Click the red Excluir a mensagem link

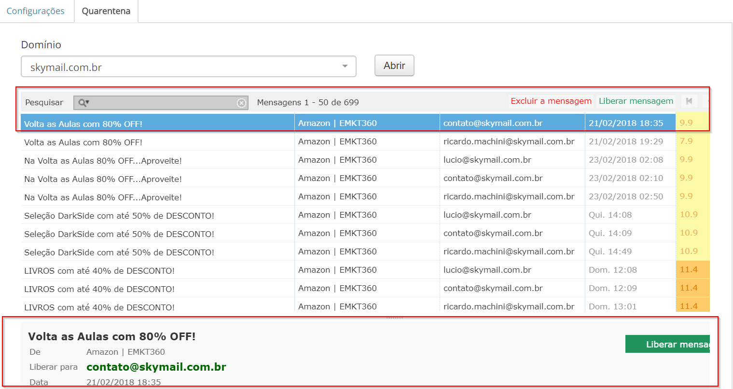(x=551, y=101)
